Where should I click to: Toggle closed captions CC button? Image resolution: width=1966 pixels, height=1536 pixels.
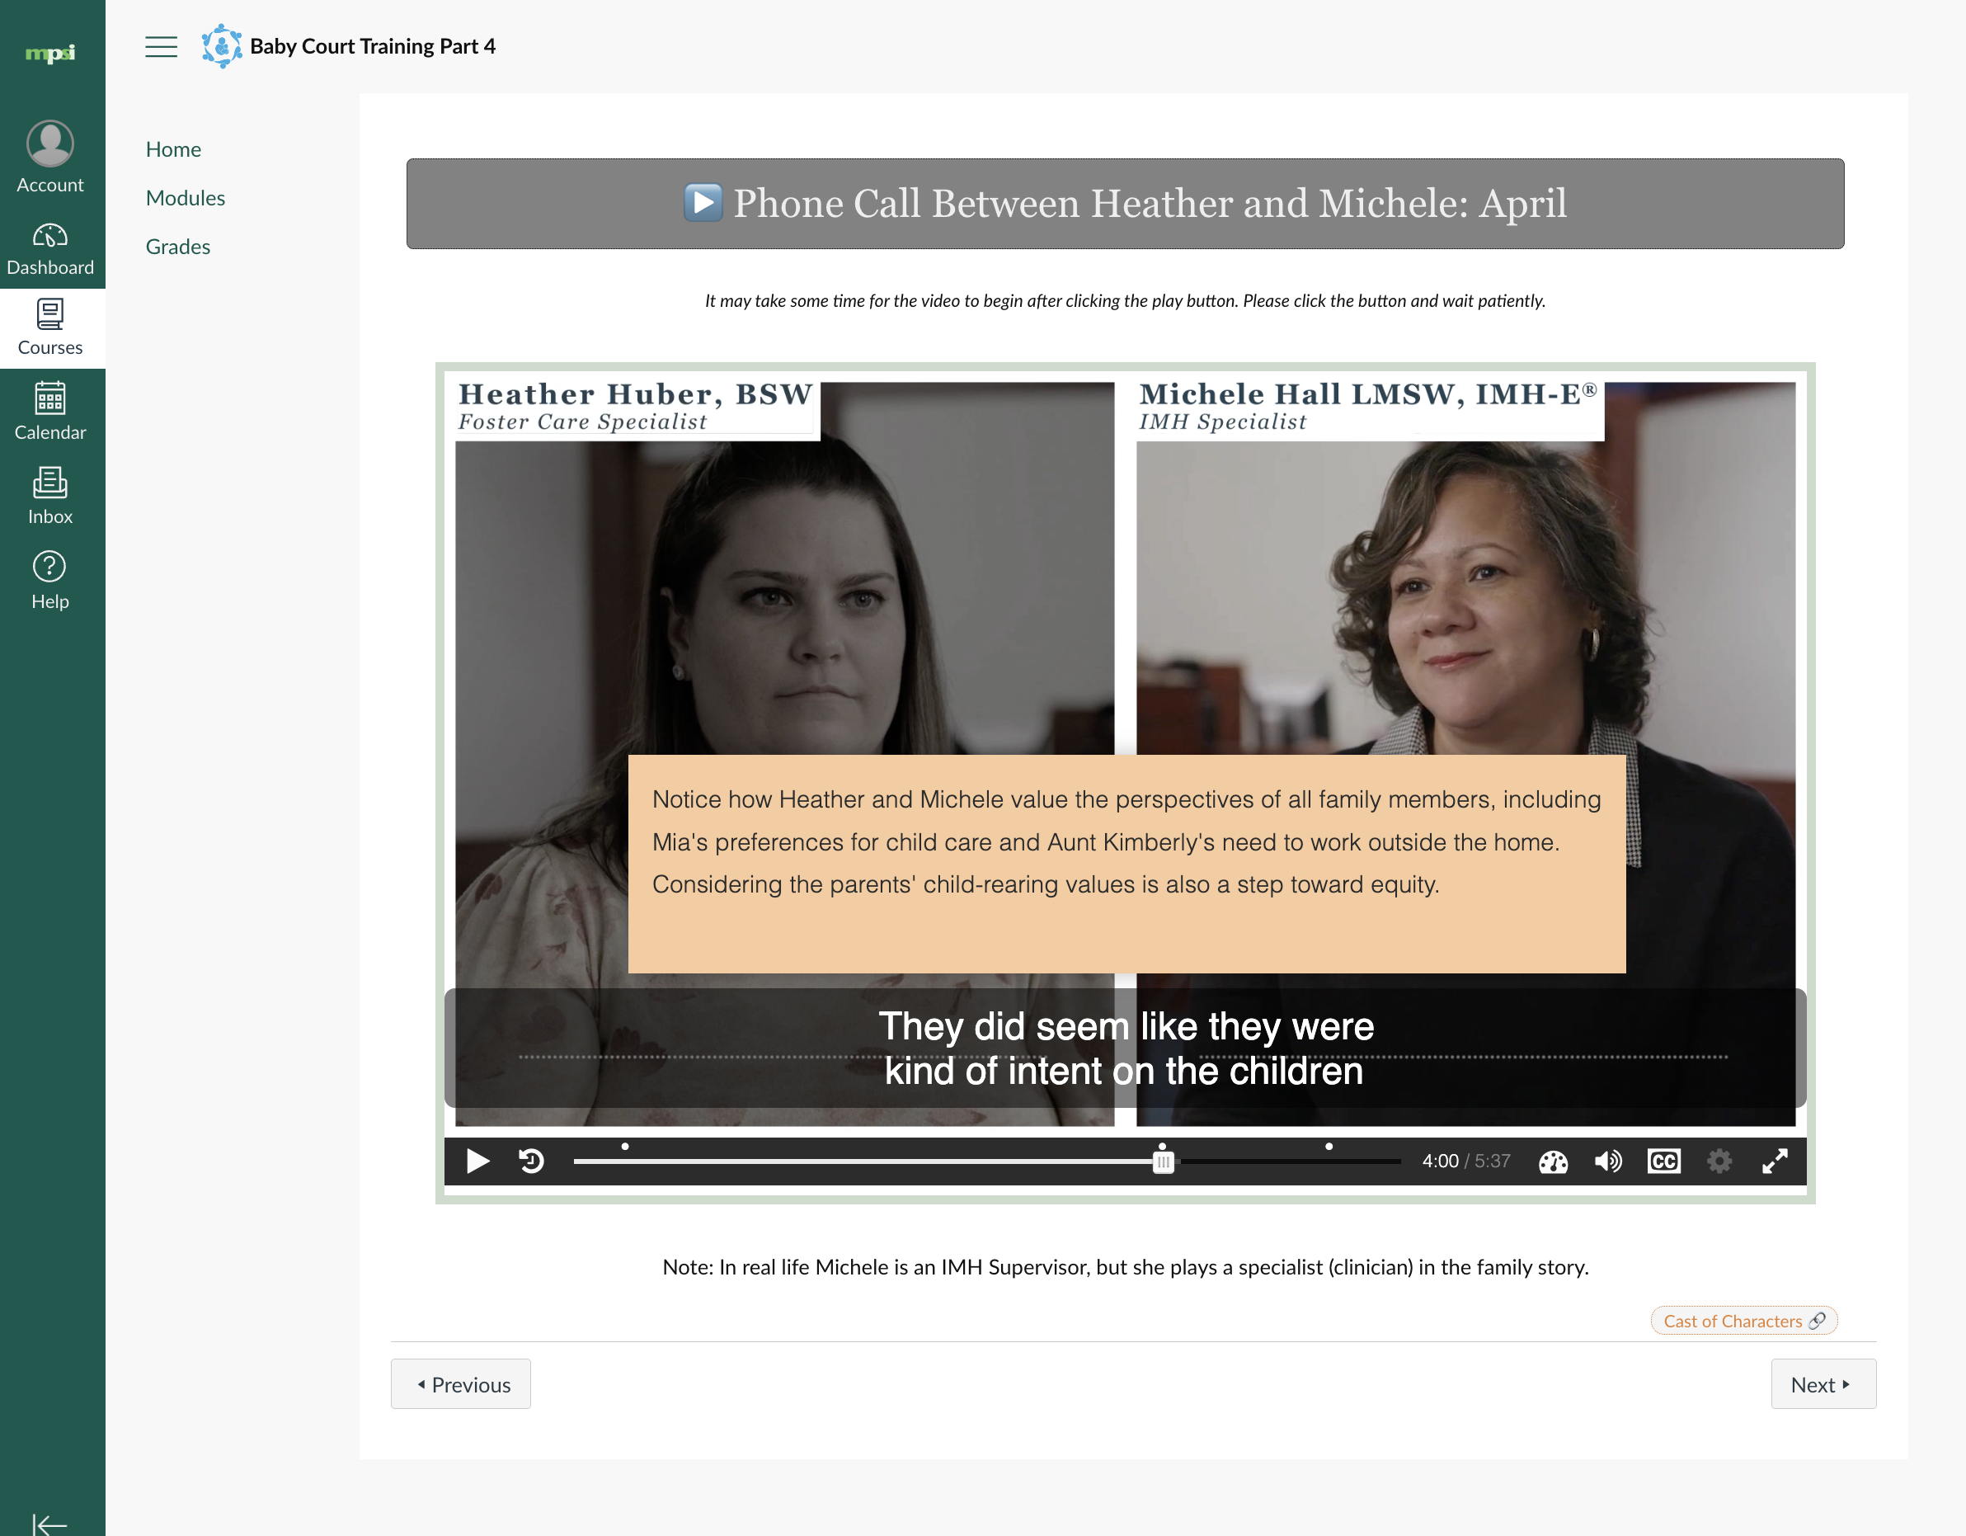(1663, 1161)
